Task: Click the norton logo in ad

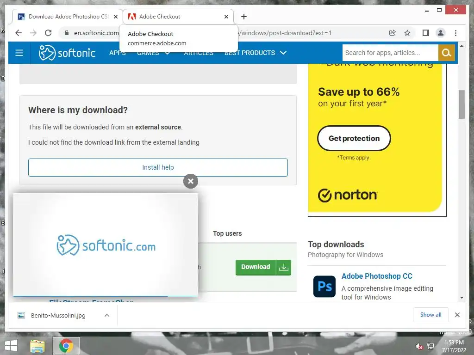Action: click(x=348, y=195)
